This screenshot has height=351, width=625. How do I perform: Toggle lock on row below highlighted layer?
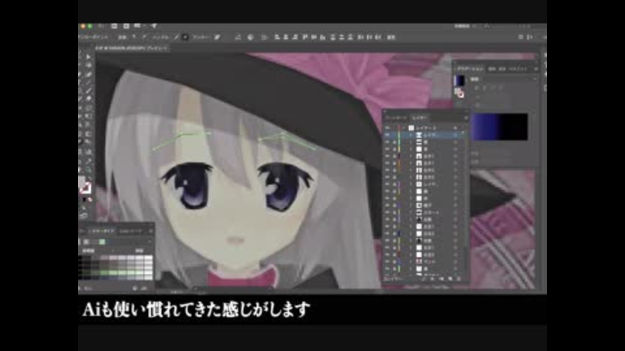393,142
